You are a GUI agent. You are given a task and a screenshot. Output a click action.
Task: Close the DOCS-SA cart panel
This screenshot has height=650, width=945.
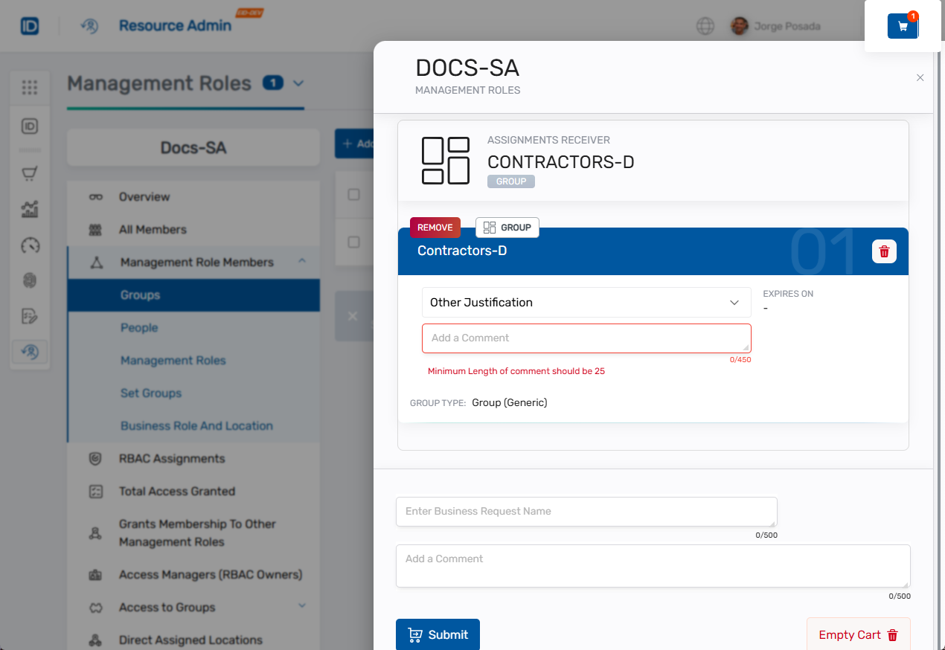920,77
